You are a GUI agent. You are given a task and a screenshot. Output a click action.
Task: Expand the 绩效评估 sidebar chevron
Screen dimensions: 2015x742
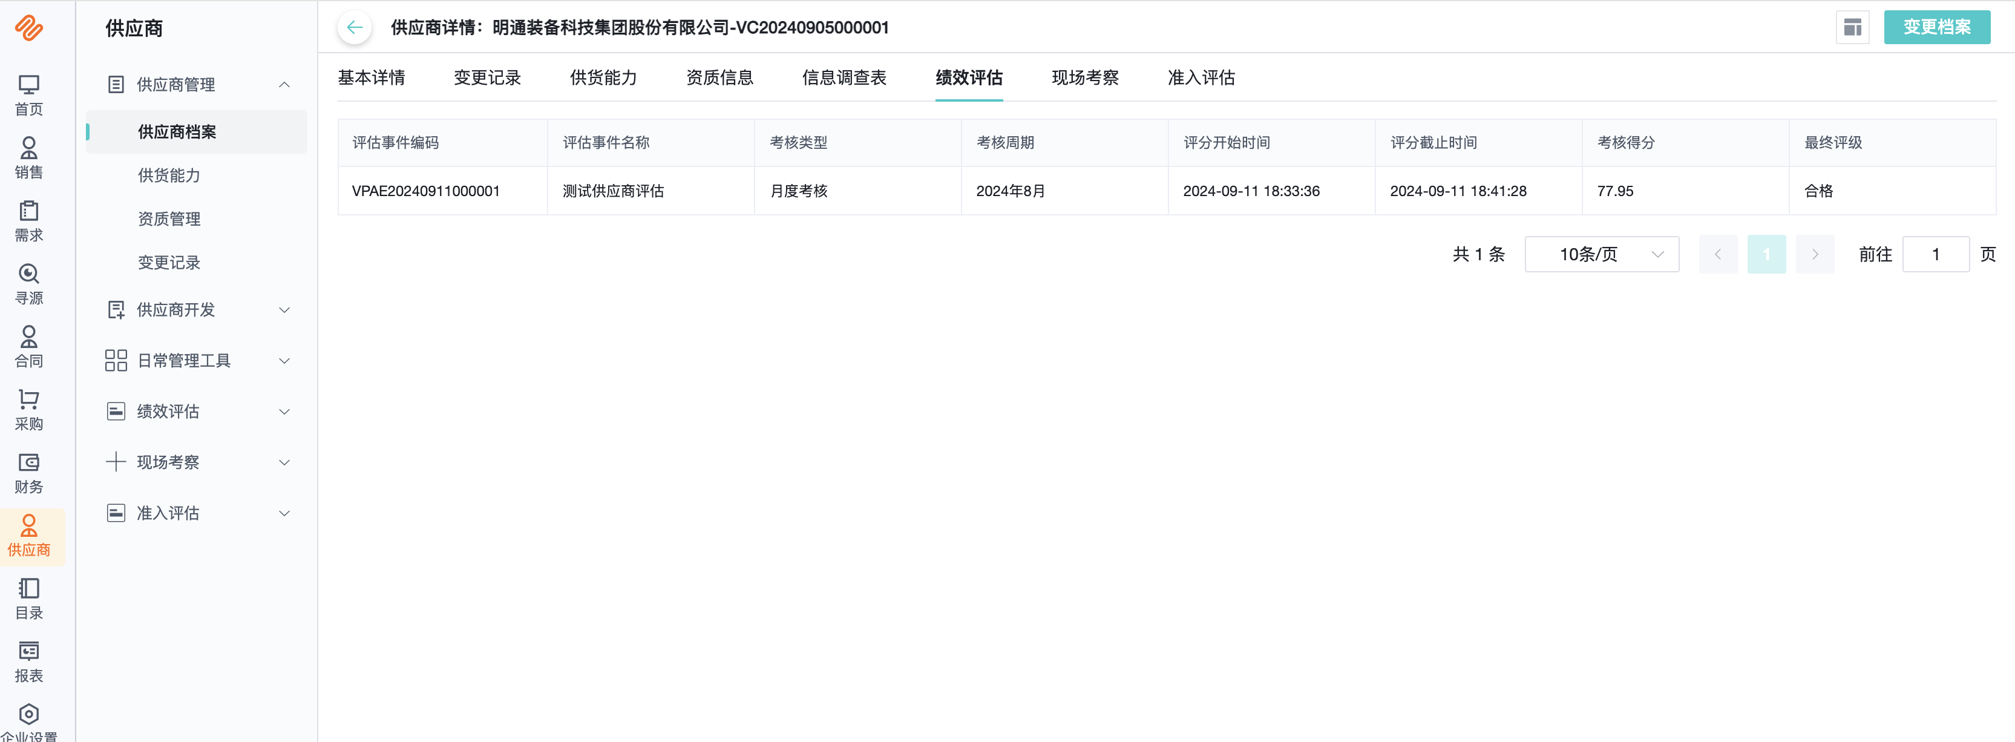pos(285,412)
